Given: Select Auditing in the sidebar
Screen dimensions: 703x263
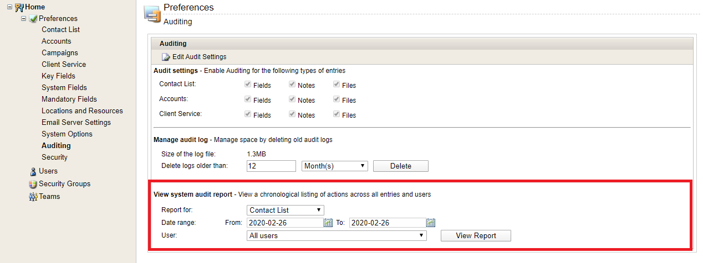Looking at the screenshot, I should pos(56,146).
